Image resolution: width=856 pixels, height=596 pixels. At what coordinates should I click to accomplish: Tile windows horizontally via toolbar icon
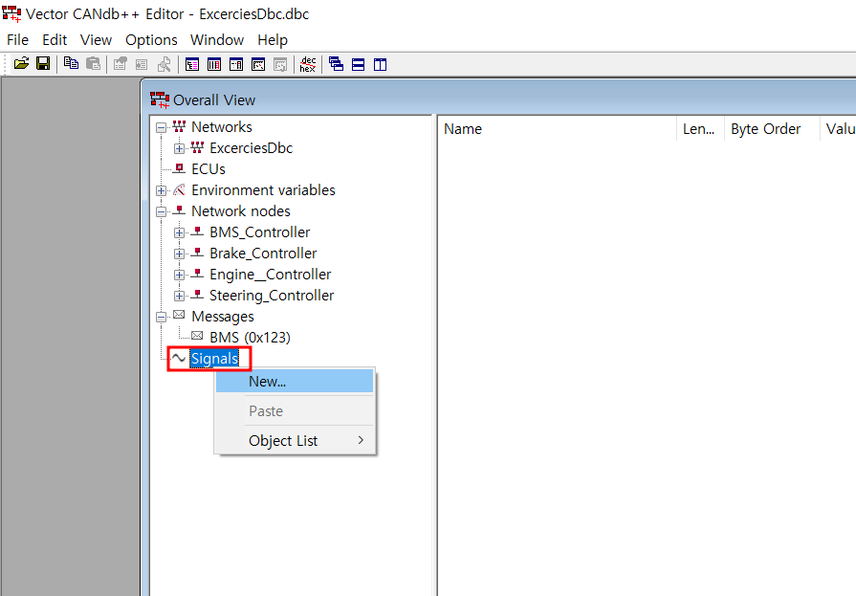[x=358, y=64]
